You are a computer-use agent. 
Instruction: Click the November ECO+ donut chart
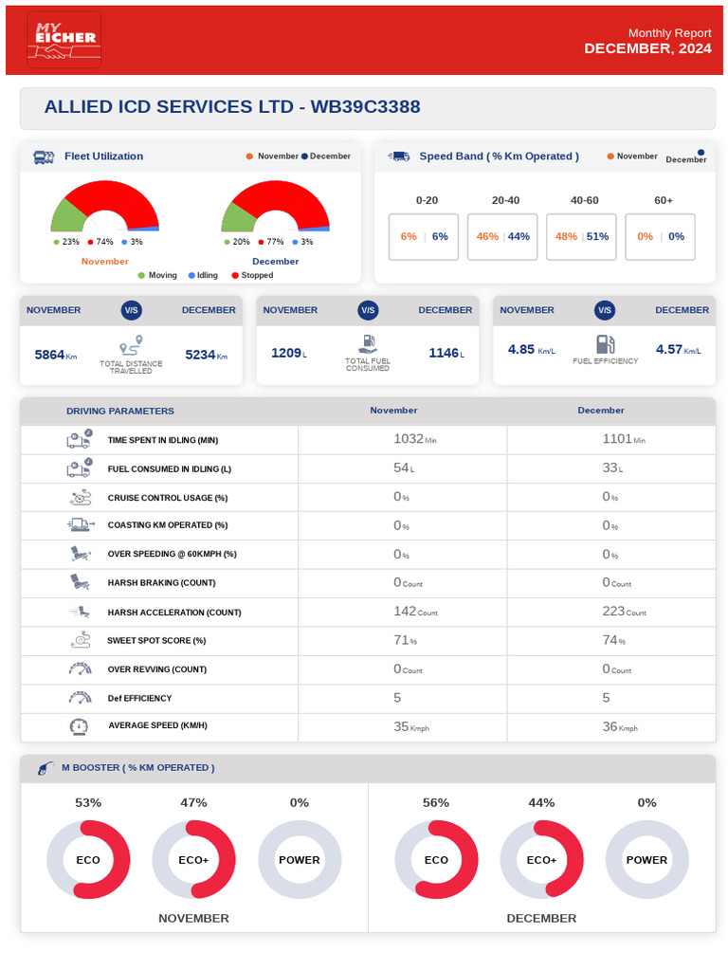click(193, 859)
